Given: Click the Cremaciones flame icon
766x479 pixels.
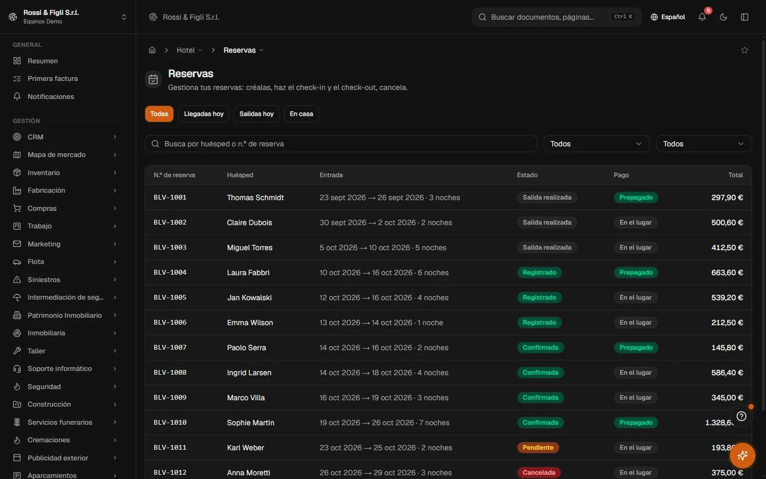Looking at the screenshot, I should (17, 440).
